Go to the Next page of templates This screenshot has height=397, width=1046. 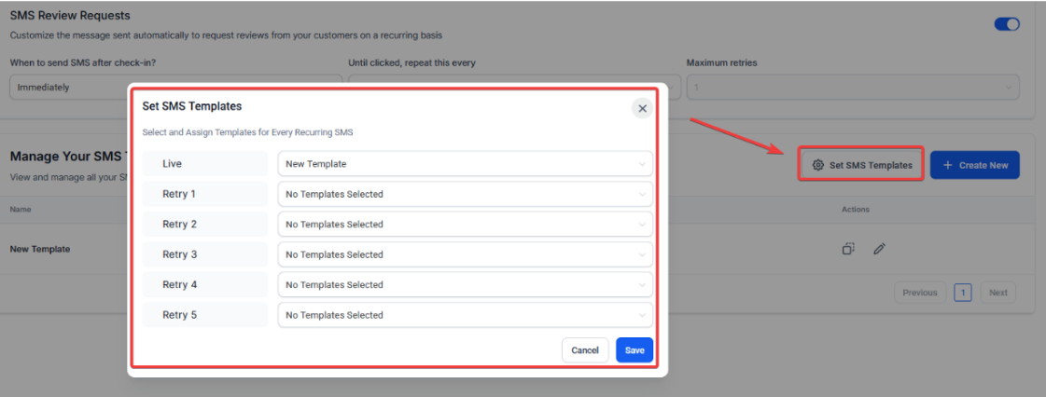click(x=997, y=293)
